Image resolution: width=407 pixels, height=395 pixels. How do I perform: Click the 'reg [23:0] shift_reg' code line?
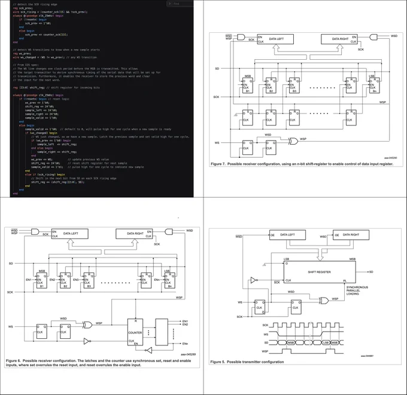(x=56, y=88)
